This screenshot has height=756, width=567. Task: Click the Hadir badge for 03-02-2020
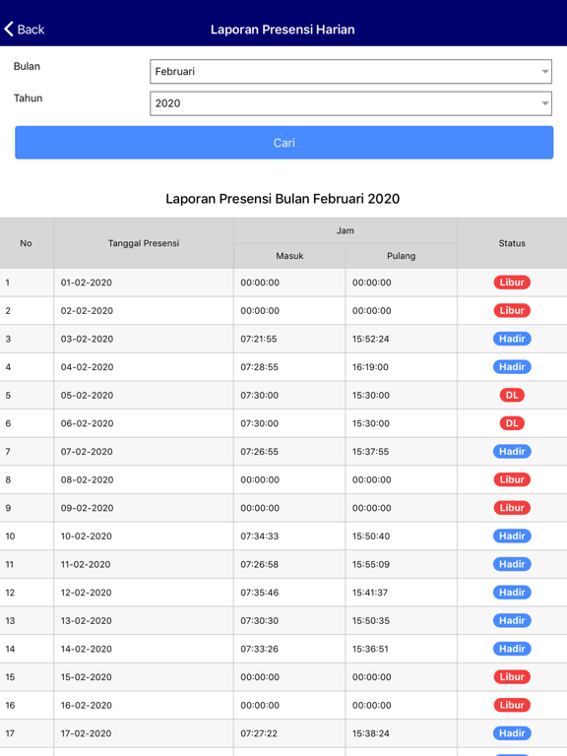(512, 339)
